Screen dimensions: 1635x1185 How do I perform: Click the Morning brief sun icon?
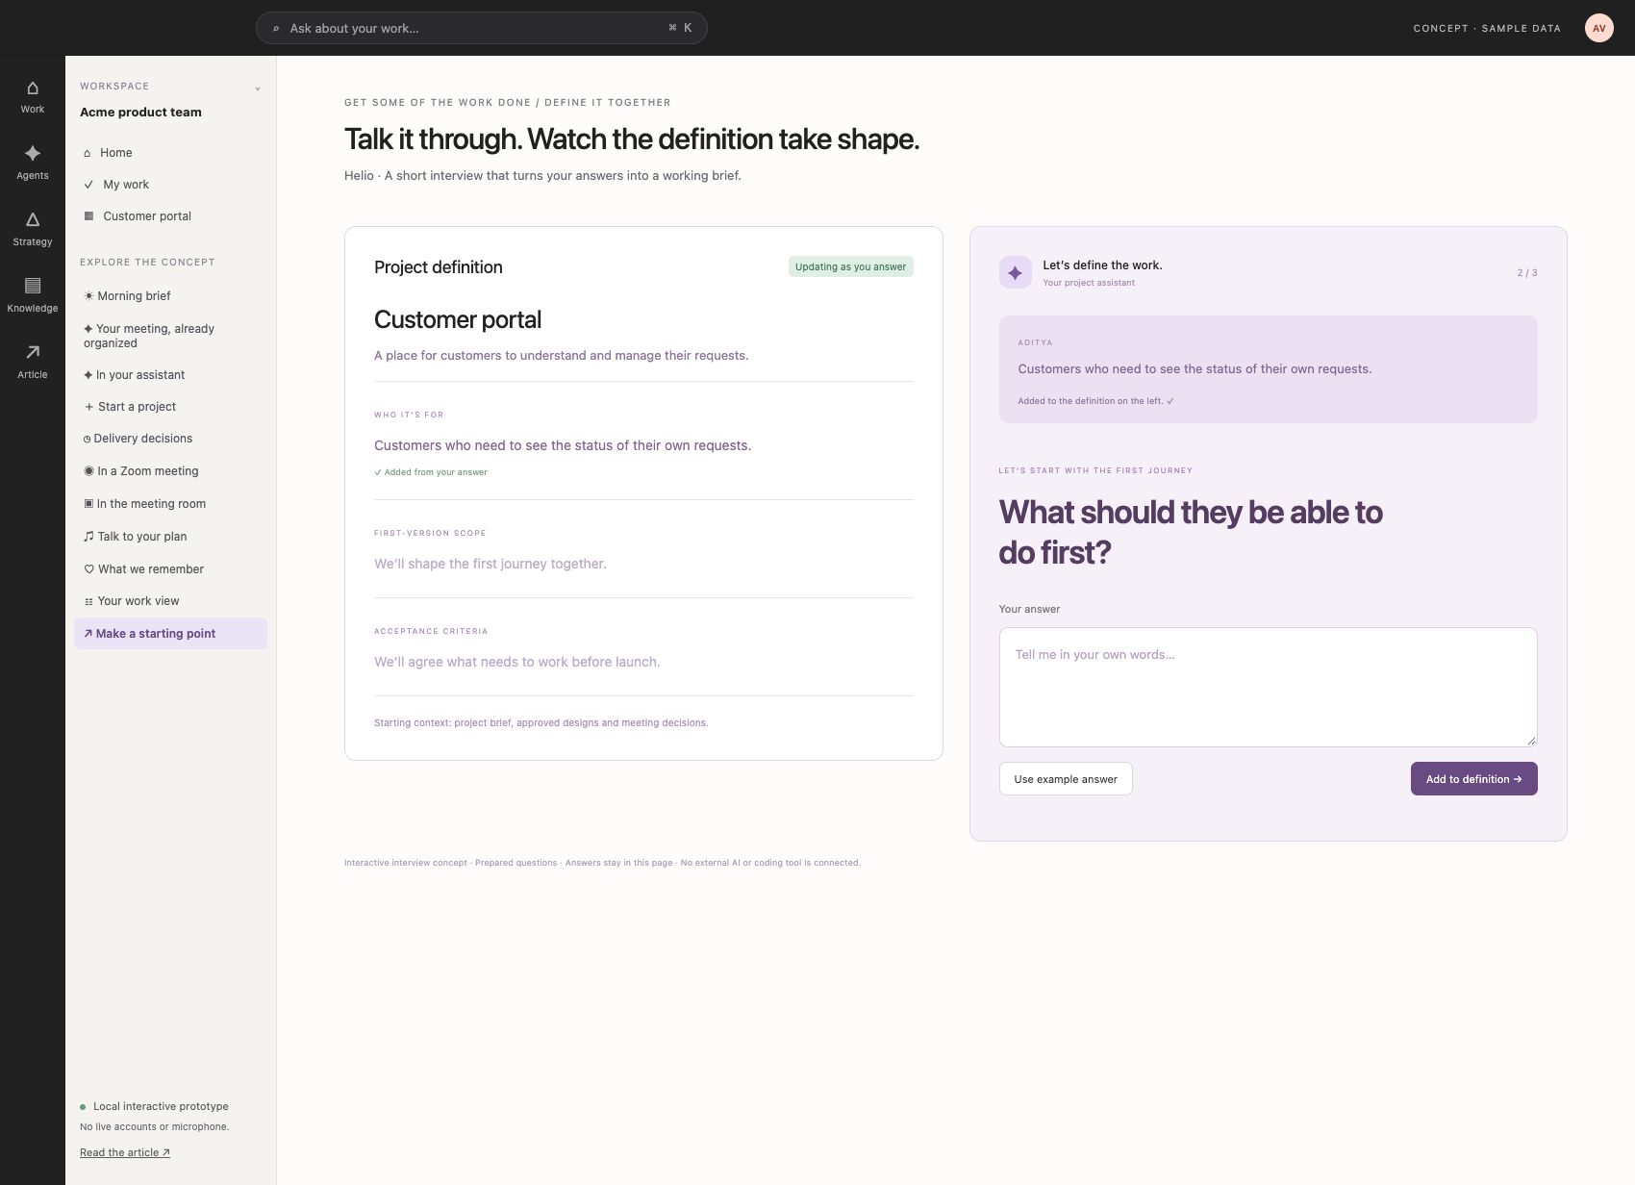[x=88, y=296]
